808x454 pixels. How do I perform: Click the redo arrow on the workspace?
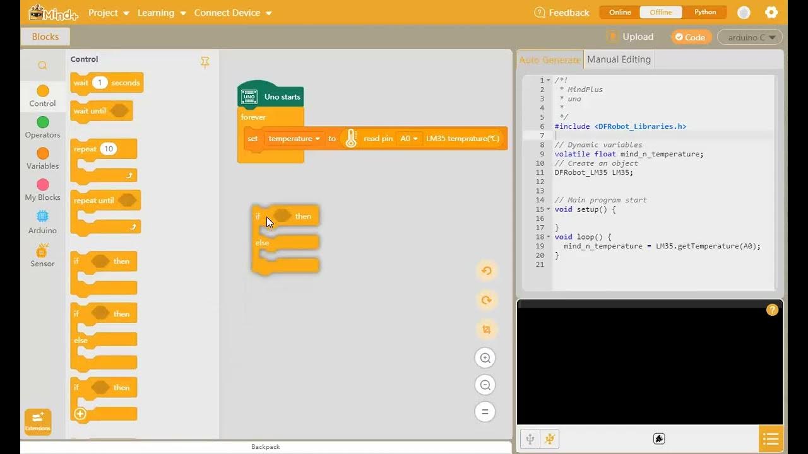[x=486, y=300]
